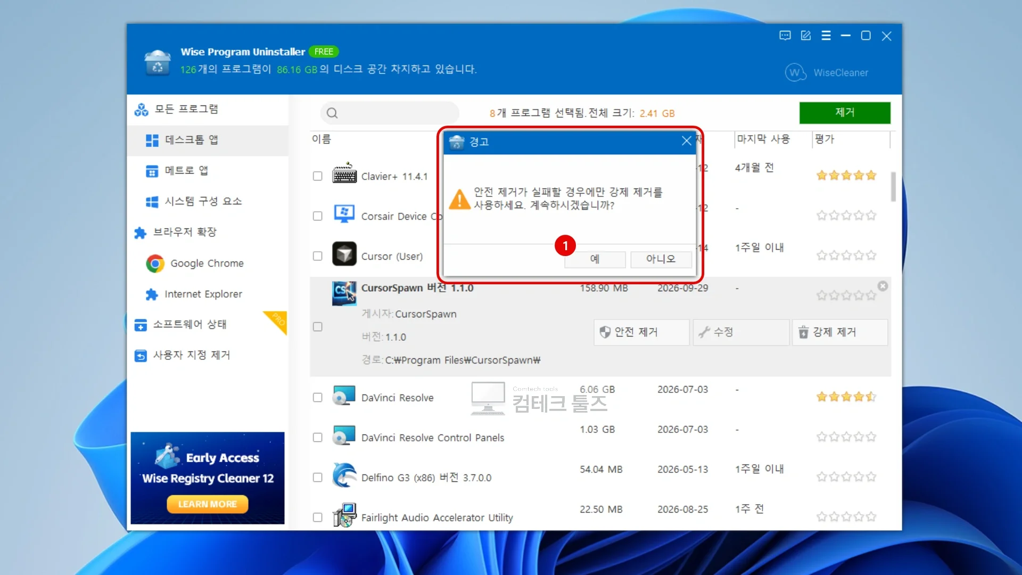Open 소프트웨어 상태 (PRO) item
1022x575 pixels.
[208, 324]
